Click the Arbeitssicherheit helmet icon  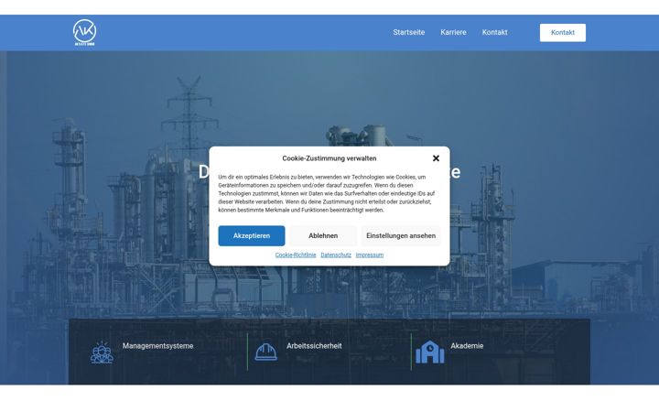pyautogui.click(x=266, y=352)
